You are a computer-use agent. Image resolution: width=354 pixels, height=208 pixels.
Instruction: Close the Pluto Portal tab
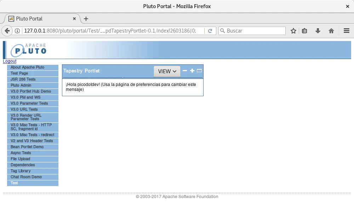click(x=74, y=19)
